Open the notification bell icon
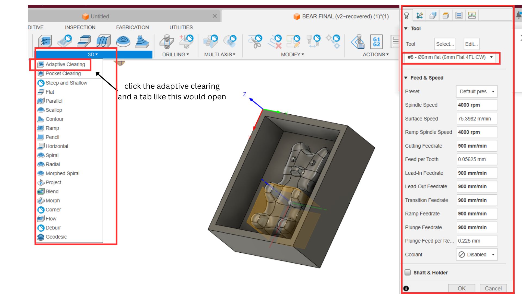This screenshot has width=522, height=294. (x=518, y=16)
